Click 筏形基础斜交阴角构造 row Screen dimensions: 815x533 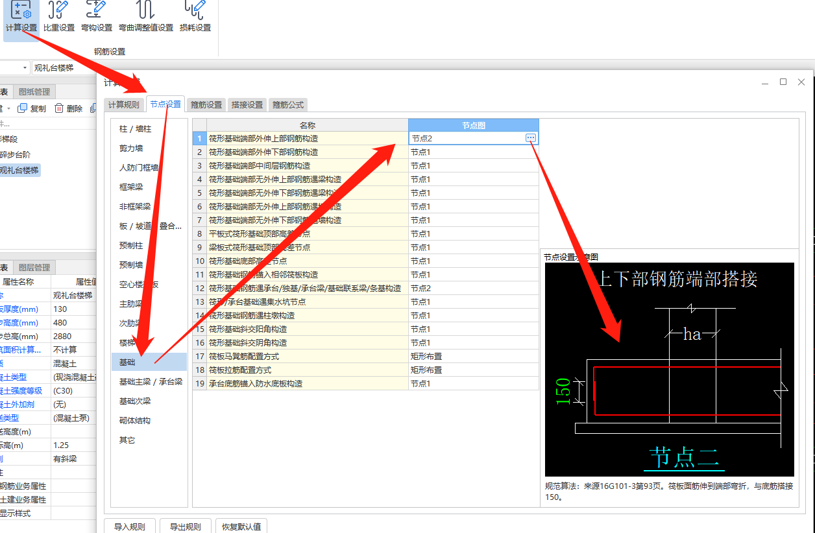pos(308,342)
